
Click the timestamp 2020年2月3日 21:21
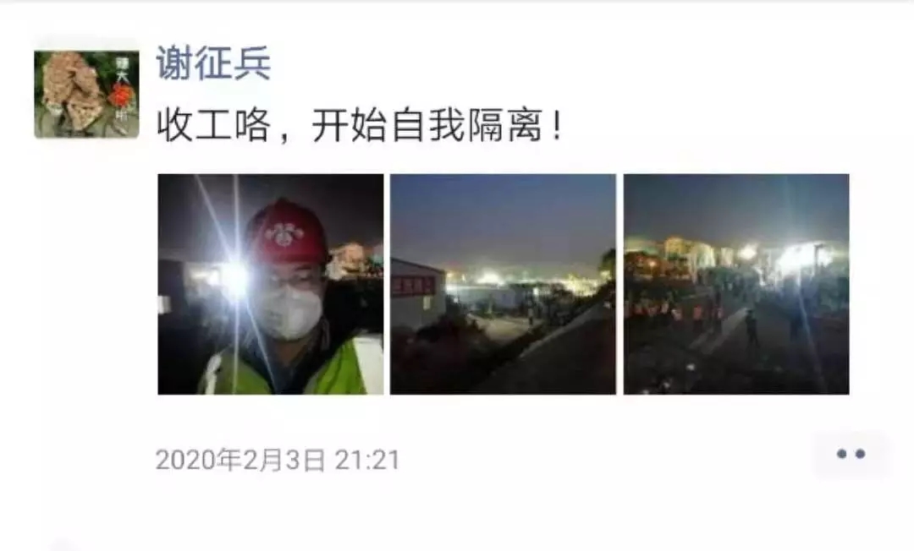278,461
